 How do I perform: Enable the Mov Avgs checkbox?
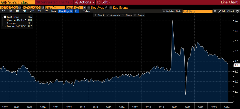[x=89, y=8]
